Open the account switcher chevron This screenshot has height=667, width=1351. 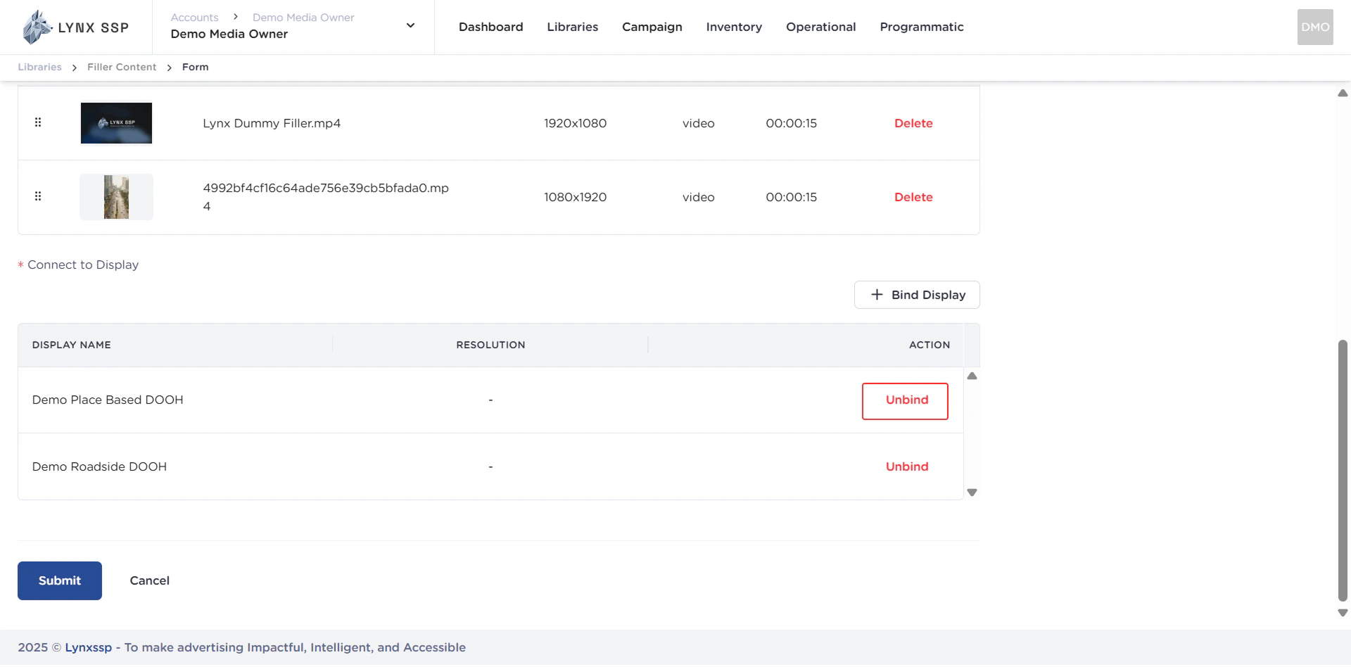[410, 25]
